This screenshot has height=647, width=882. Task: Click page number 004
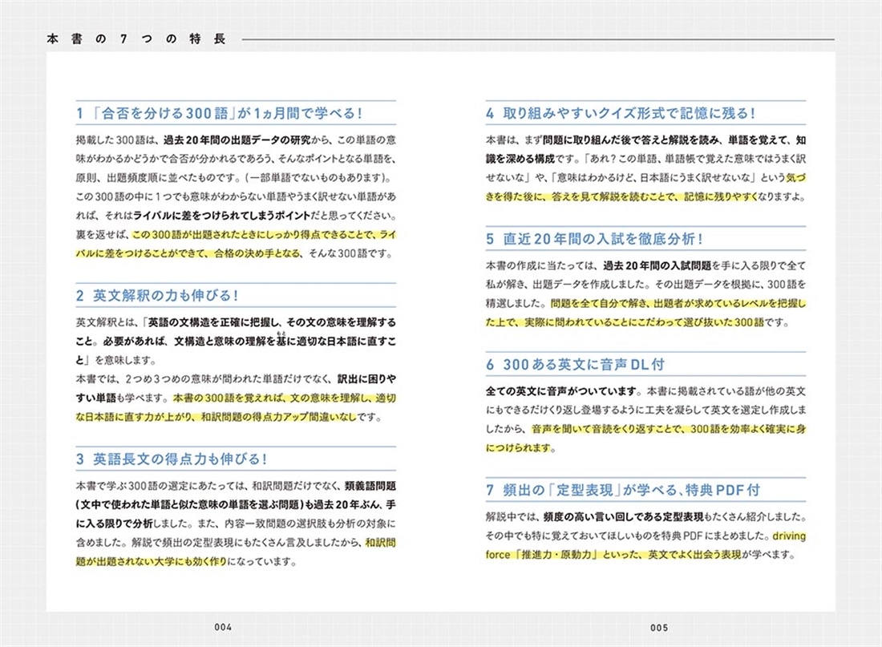(x=223, y=627)
